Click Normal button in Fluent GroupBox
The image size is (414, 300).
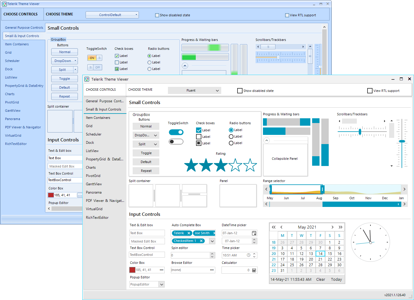pyautogui.click(x=146, y=126)
